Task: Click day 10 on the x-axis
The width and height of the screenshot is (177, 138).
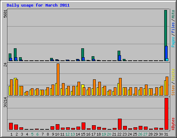Action: pyautogui.click(x=57, y=134)
